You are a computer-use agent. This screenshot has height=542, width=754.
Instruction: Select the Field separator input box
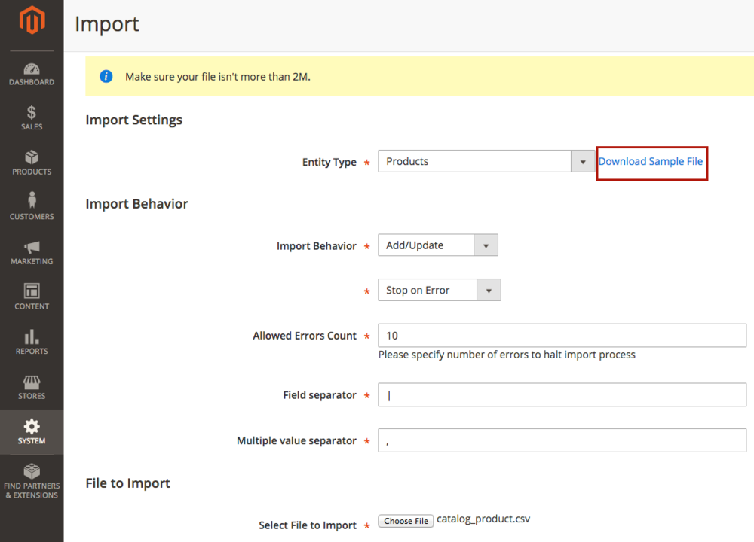coord(562,394)
